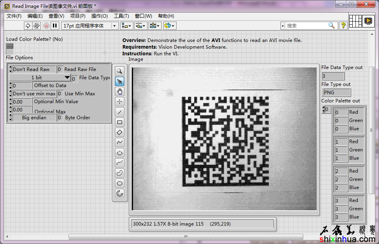Select the Rectangle tool

(x=120, y=122)
